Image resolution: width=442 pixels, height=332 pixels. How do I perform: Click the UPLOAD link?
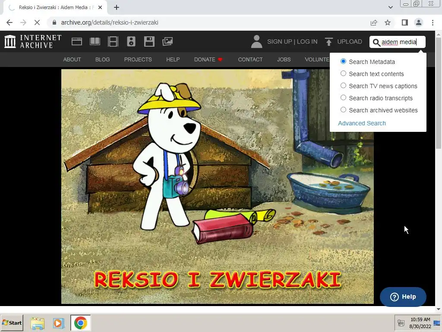(x=350, y=41)
